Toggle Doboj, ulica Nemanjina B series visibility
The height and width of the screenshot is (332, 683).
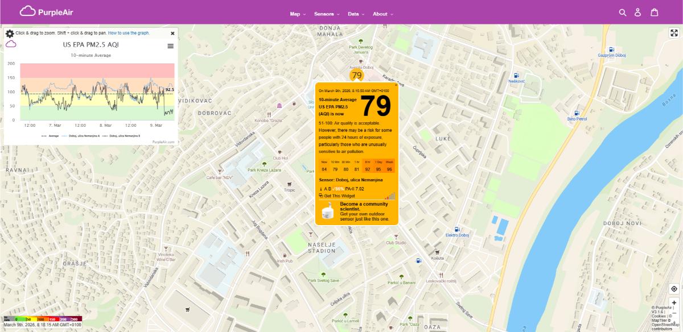tap(125, 135)
